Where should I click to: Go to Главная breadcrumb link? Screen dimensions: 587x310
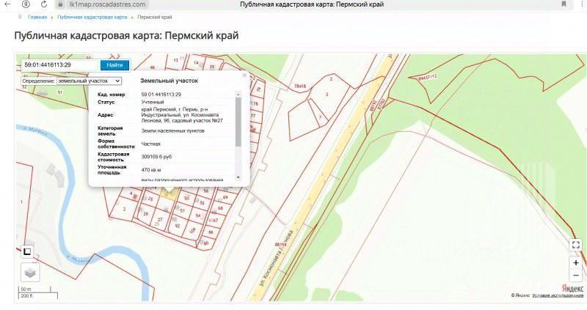tap(37, 17)
